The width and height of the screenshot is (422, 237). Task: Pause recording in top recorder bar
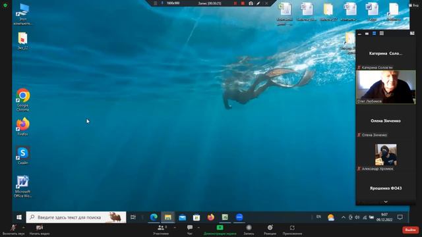pos(235,3)
